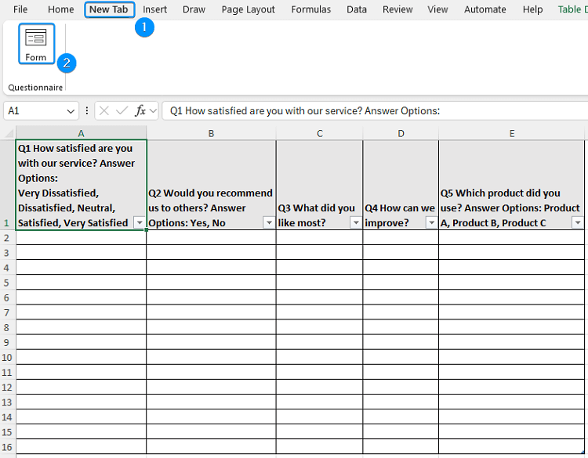
Task: Switch to the View tab
Action: pos(437,9)
